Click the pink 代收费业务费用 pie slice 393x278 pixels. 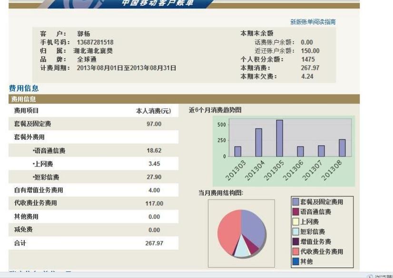228,231
